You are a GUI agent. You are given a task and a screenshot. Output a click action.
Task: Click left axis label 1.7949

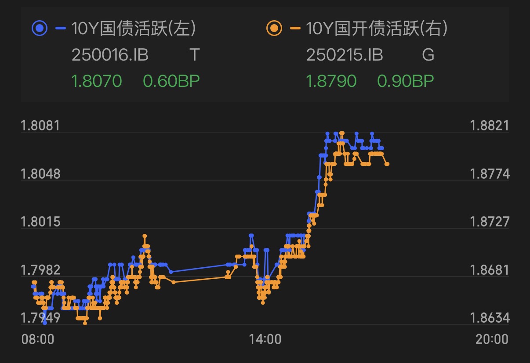[40, 318]
